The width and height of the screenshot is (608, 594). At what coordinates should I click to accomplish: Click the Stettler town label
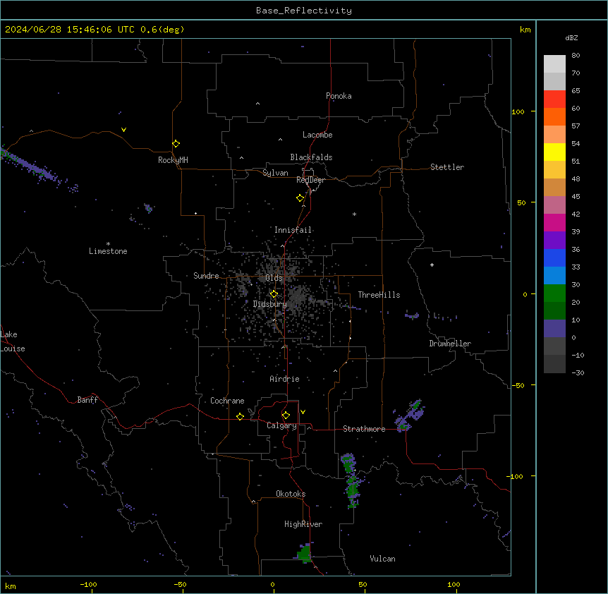pos(446,167)
